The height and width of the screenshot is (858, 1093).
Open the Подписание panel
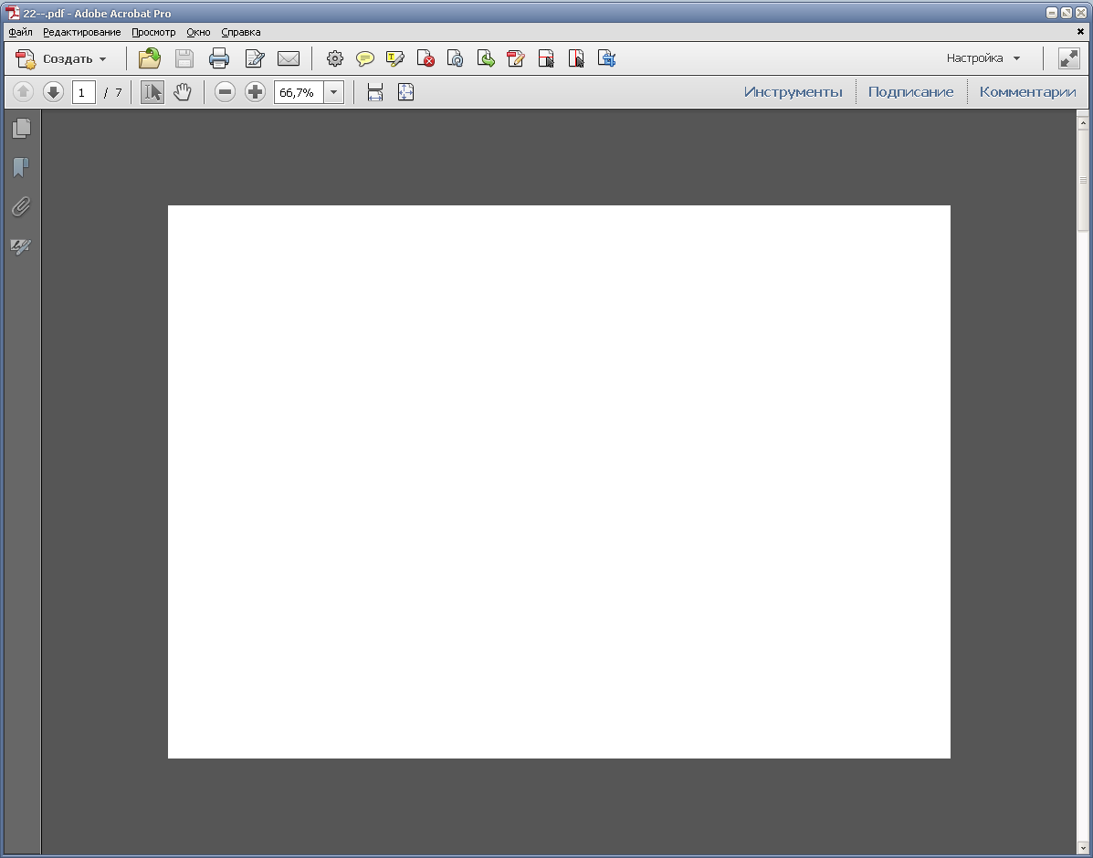910,92
